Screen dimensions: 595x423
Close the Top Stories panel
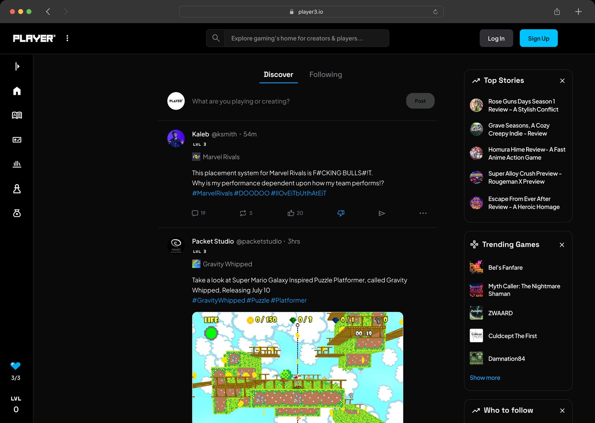[562, 81]
